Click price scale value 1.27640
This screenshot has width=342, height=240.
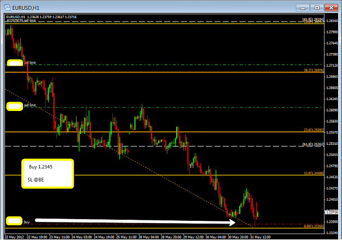332,43
